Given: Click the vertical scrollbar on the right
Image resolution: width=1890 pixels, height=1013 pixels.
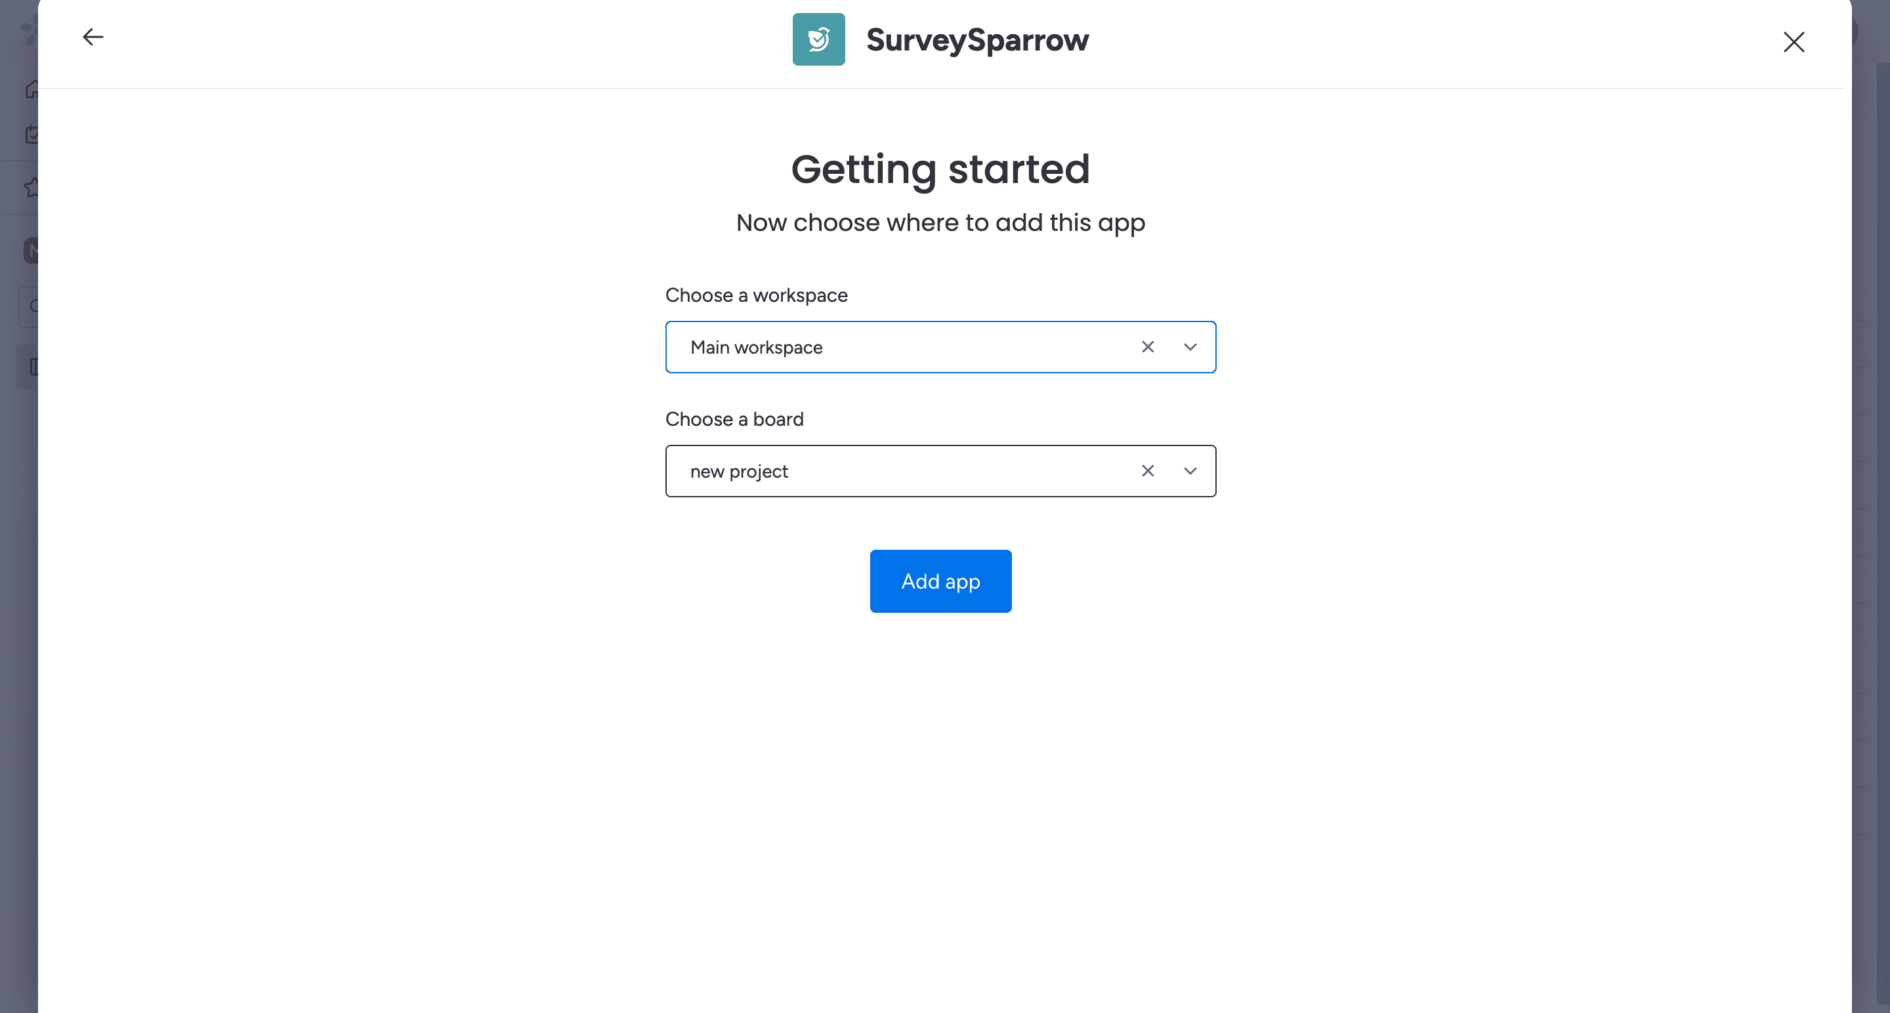Looking at the screenshot, I should tap(1883, 514).
